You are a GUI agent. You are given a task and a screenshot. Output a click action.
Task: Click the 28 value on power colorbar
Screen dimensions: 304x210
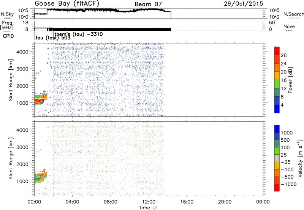[283, 55]
